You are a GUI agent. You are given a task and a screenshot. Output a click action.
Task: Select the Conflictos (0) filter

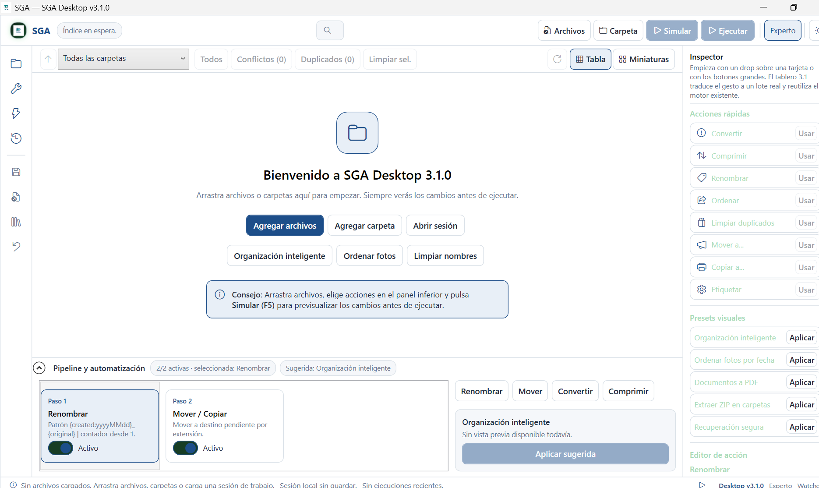point(261,59)
